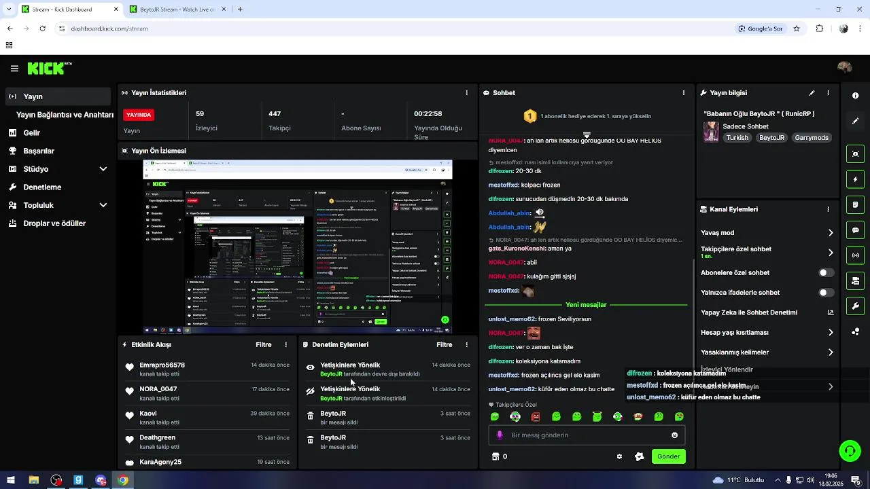
Task: Open Google'a Sor button in address bar
Action: tap(761, 29)
